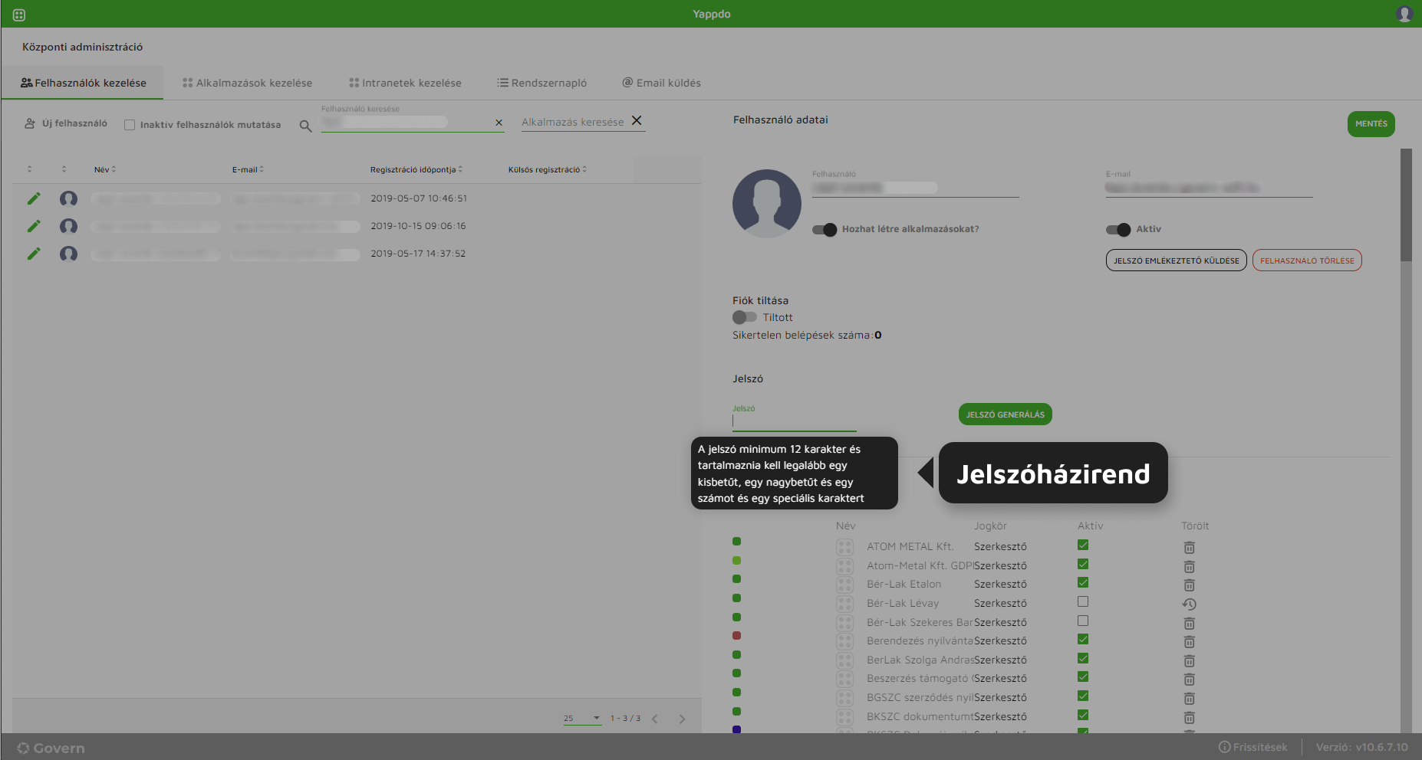Open the rows per page dropdown
Image resolution: width=1422 pixels, height=760 pixels.
point(582,719)
